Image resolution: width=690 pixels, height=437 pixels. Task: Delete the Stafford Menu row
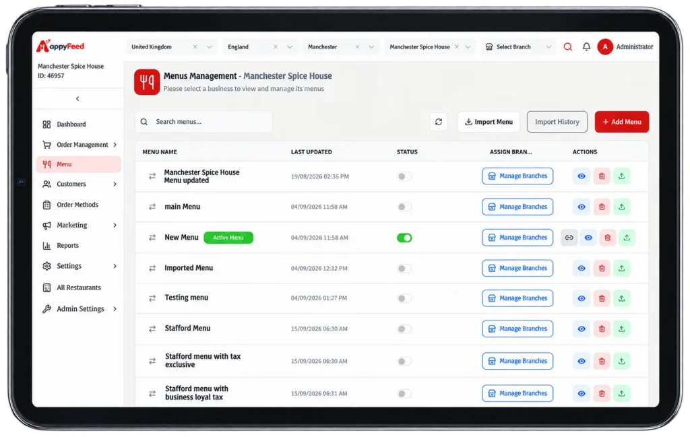point(602,329)
